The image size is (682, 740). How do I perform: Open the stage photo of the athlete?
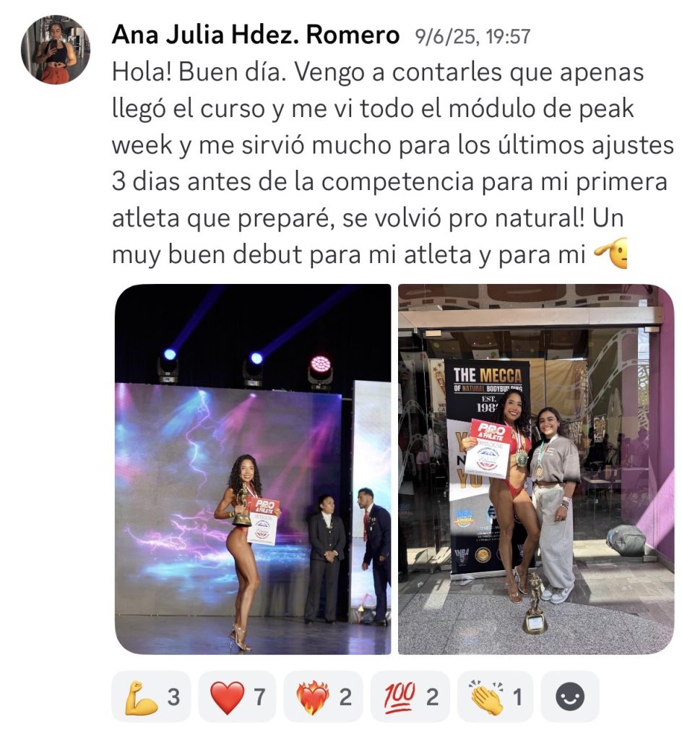pyautogui.click(x=253, y=469)
